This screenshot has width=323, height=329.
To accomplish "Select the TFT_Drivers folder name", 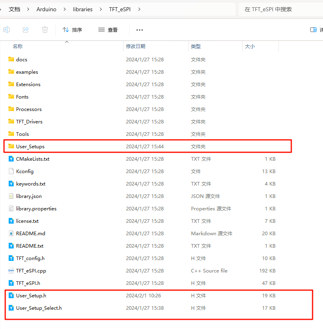I will 29,121.
